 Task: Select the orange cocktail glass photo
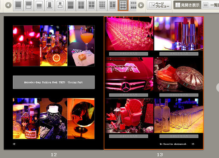pos(81,45)
